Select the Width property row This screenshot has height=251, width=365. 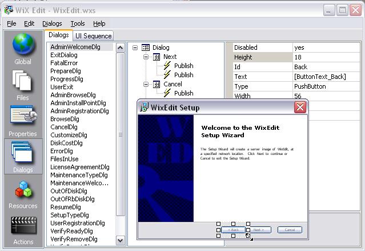(x=296, y=96)
